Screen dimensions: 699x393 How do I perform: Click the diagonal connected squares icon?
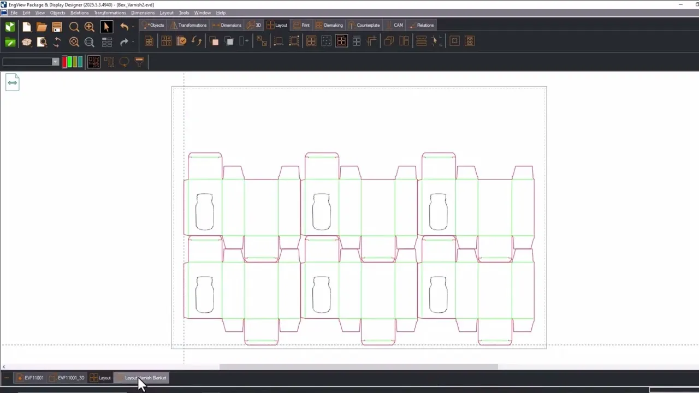click(262, 41)
